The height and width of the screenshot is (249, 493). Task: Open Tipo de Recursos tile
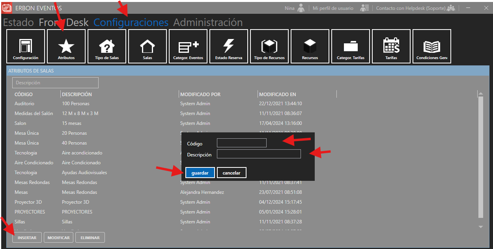269,46
